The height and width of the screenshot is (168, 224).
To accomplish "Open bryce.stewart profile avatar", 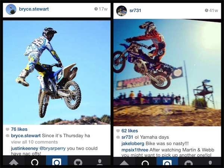I will pos(11,9).
